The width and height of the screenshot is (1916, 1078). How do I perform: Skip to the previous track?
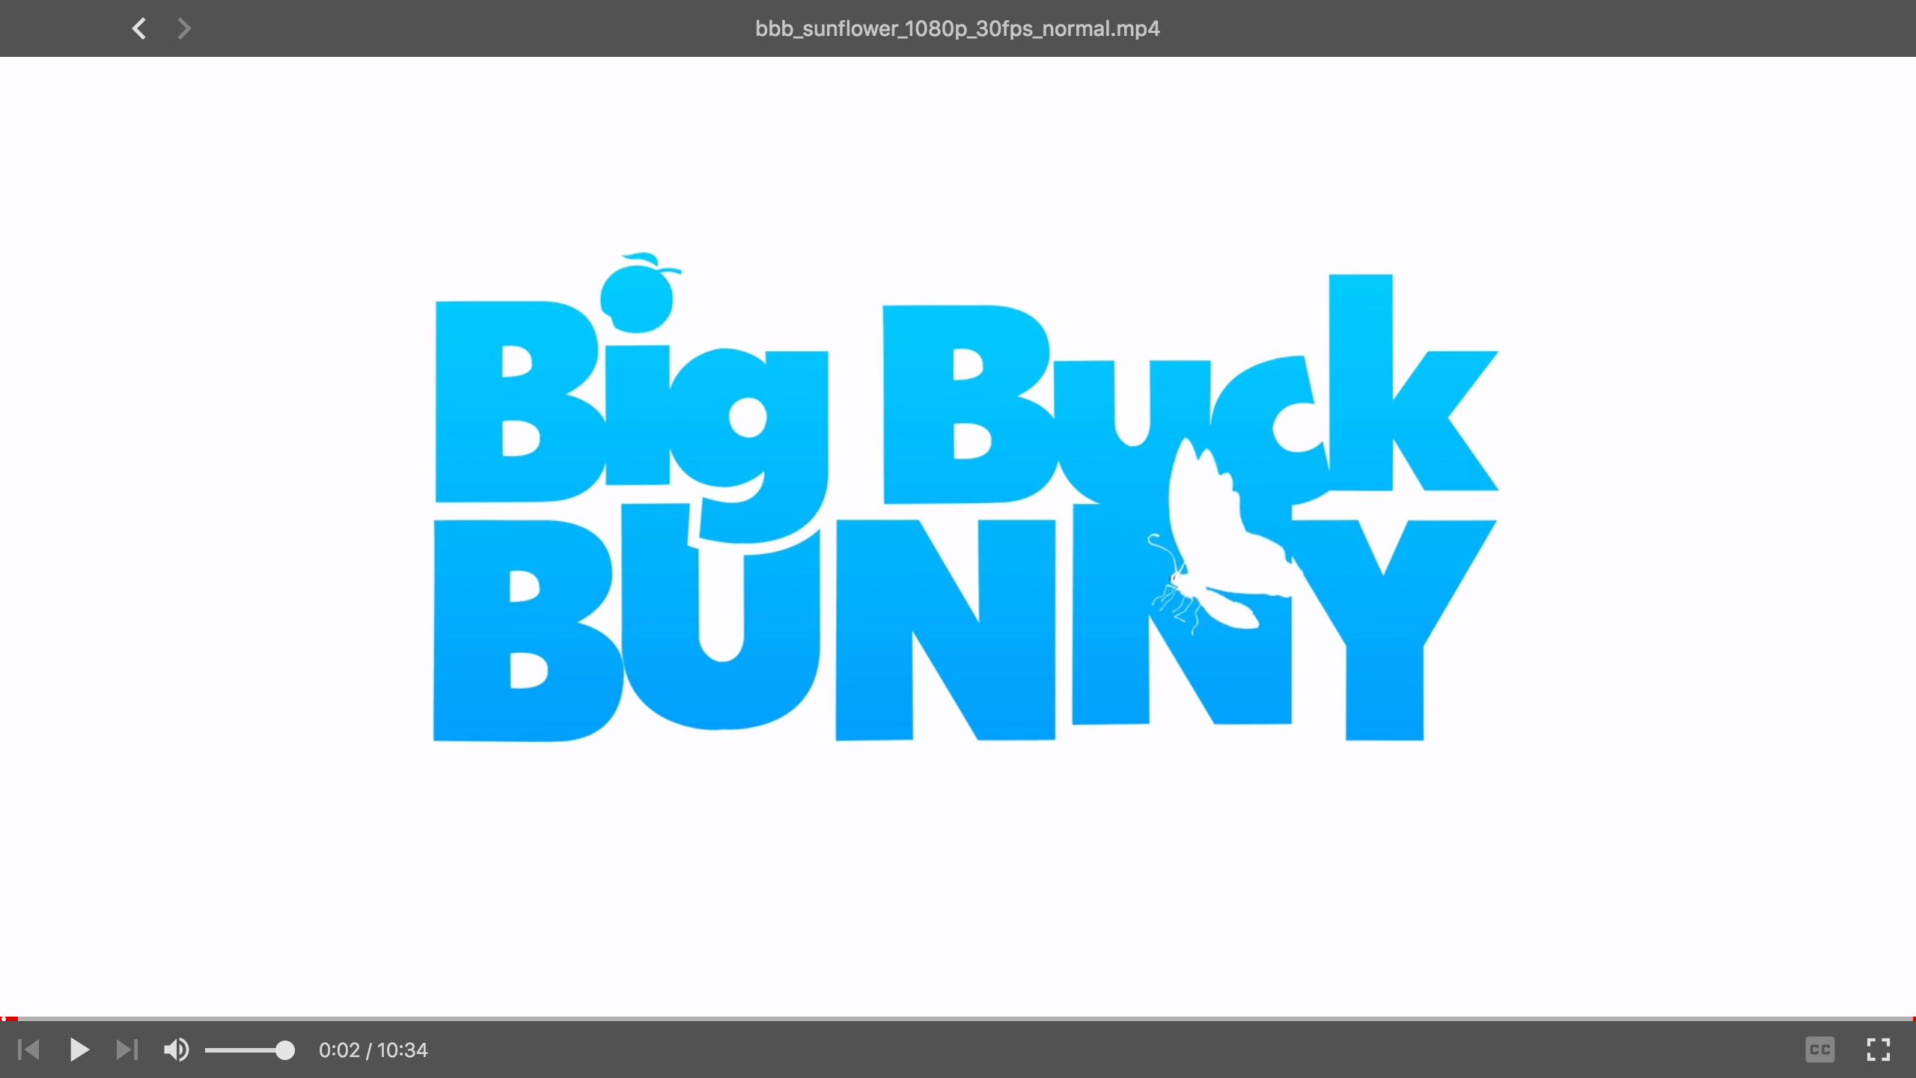(x=28, y=1050)
